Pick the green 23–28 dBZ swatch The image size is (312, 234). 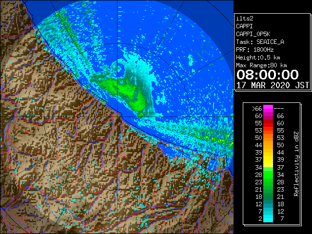pos(268,182)
